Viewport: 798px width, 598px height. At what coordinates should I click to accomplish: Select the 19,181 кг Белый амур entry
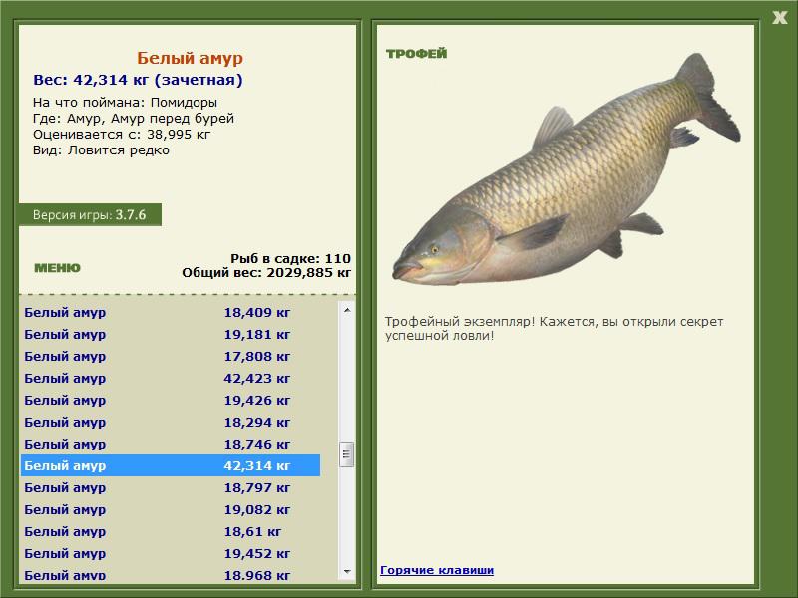pyautogui.click(x=171, y=334)
